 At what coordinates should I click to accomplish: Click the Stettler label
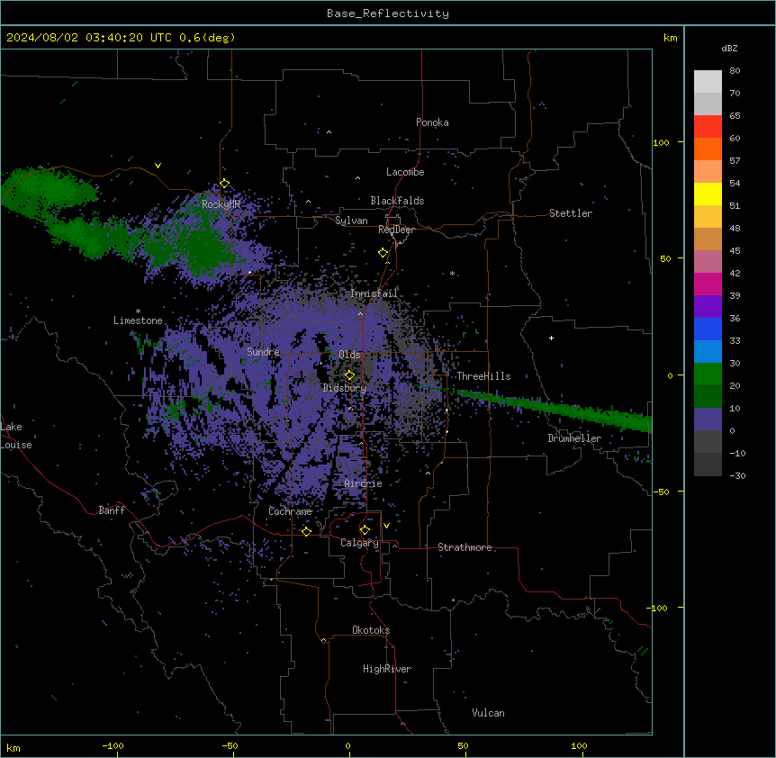pyautogui.click(x=571, y=213)
